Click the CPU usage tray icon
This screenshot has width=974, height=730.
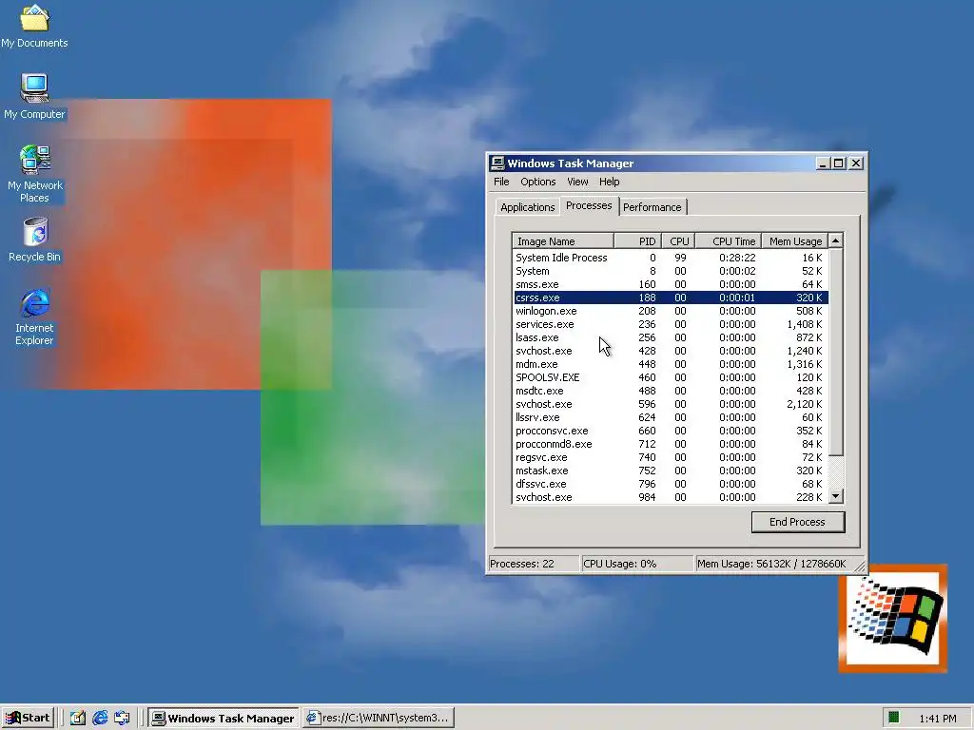click(893, 717)
